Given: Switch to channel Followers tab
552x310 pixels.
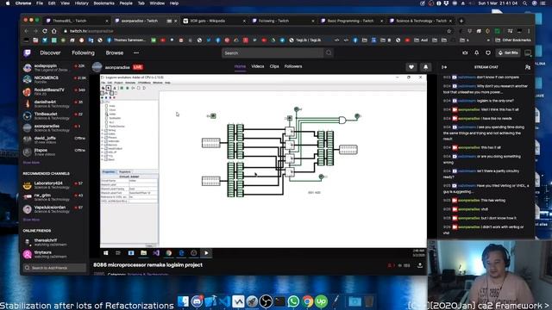Looking at the screenshot, I should (x=293, y=66).
